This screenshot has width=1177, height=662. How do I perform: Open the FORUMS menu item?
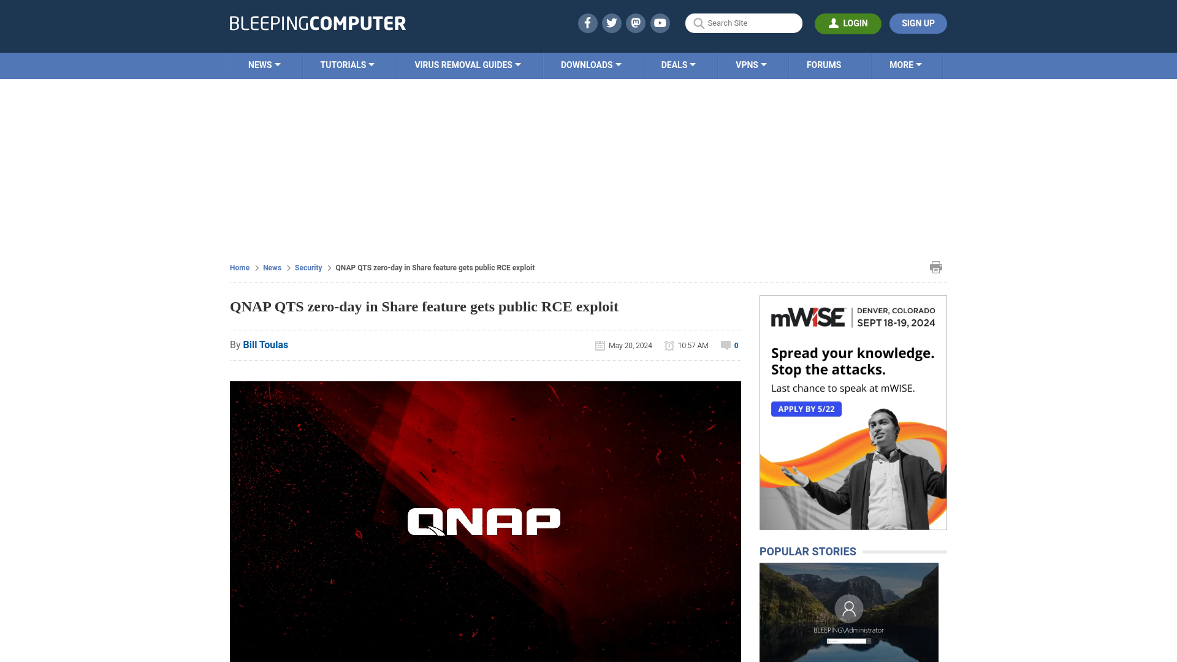(x=824, y=64)
